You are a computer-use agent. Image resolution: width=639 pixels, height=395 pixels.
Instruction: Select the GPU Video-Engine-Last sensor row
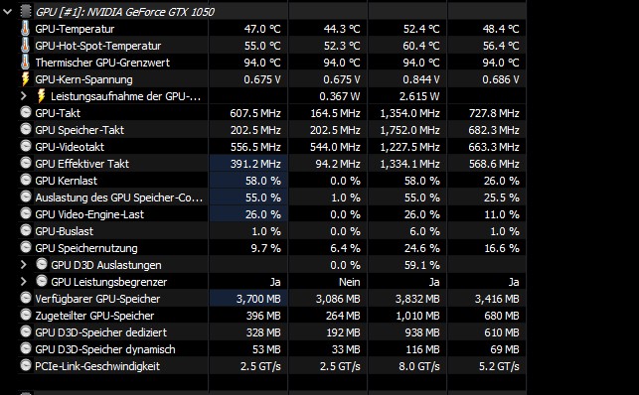[272, 214]
